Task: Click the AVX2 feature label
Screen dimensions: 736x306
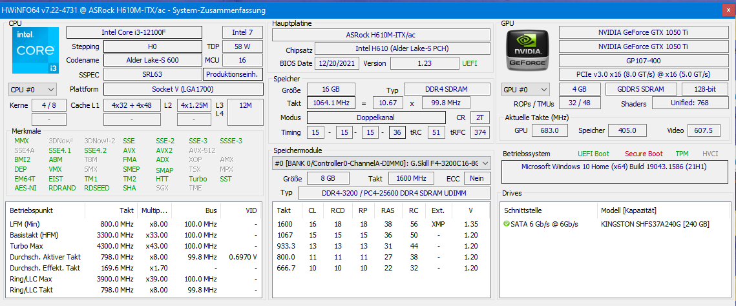Action: click(164, 150)
